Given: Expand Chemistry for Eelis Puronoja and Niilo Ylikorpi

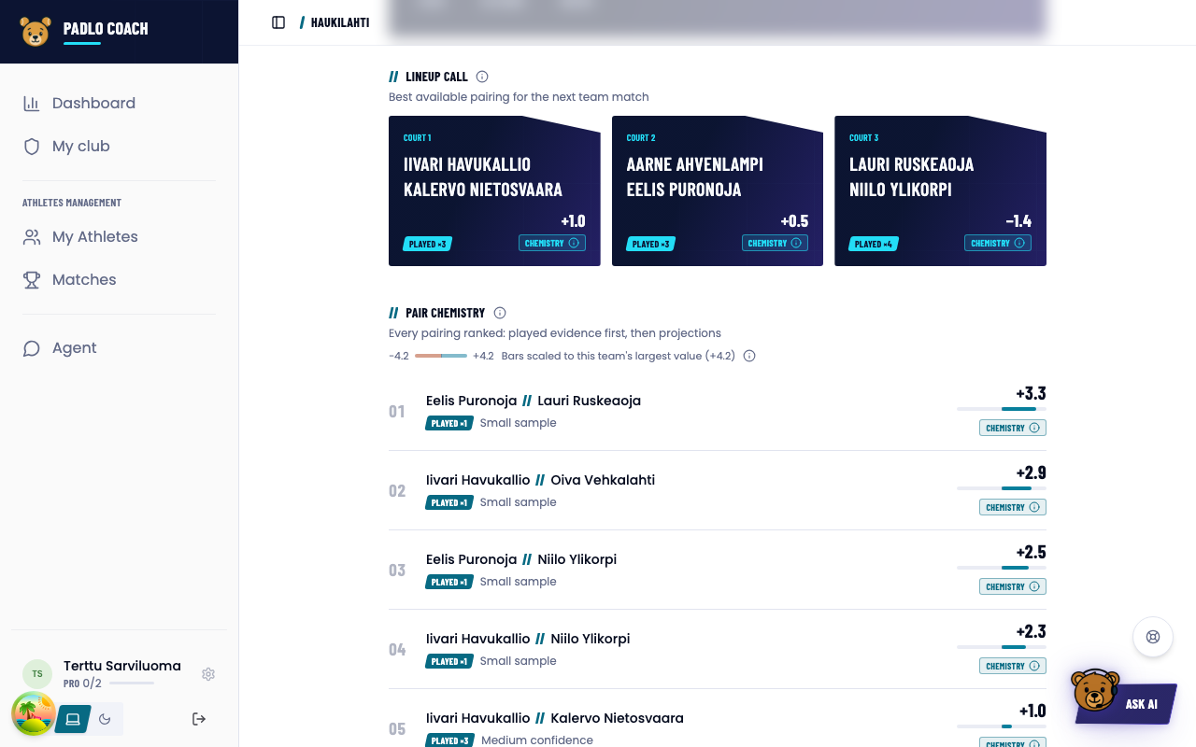Looking at the screenshot, I should coord(1013,586).
